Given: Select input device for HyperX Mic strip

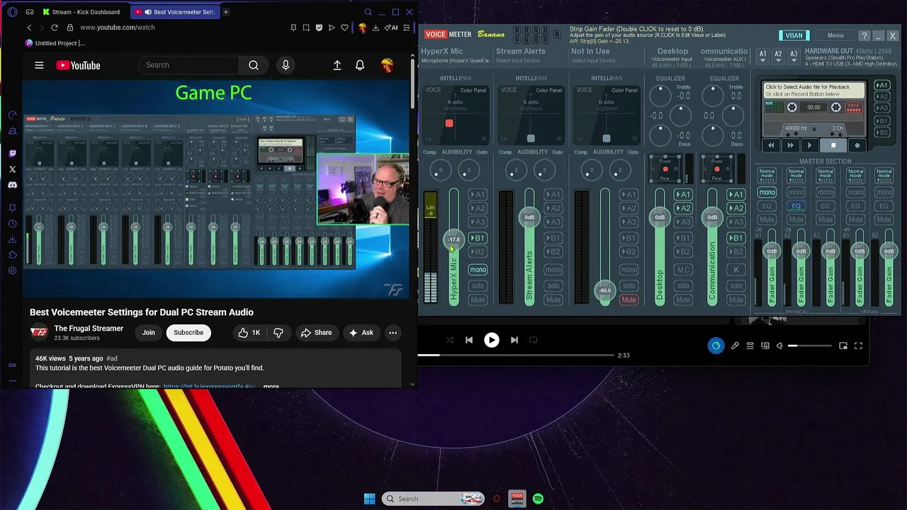Looking at the screenshot, I should click(456, 60).
